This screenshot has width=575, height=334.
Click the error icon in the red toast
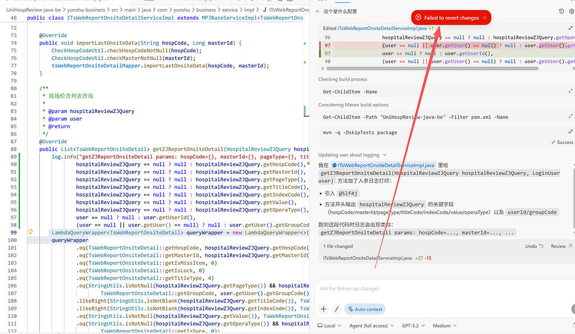tap(418, 17)
